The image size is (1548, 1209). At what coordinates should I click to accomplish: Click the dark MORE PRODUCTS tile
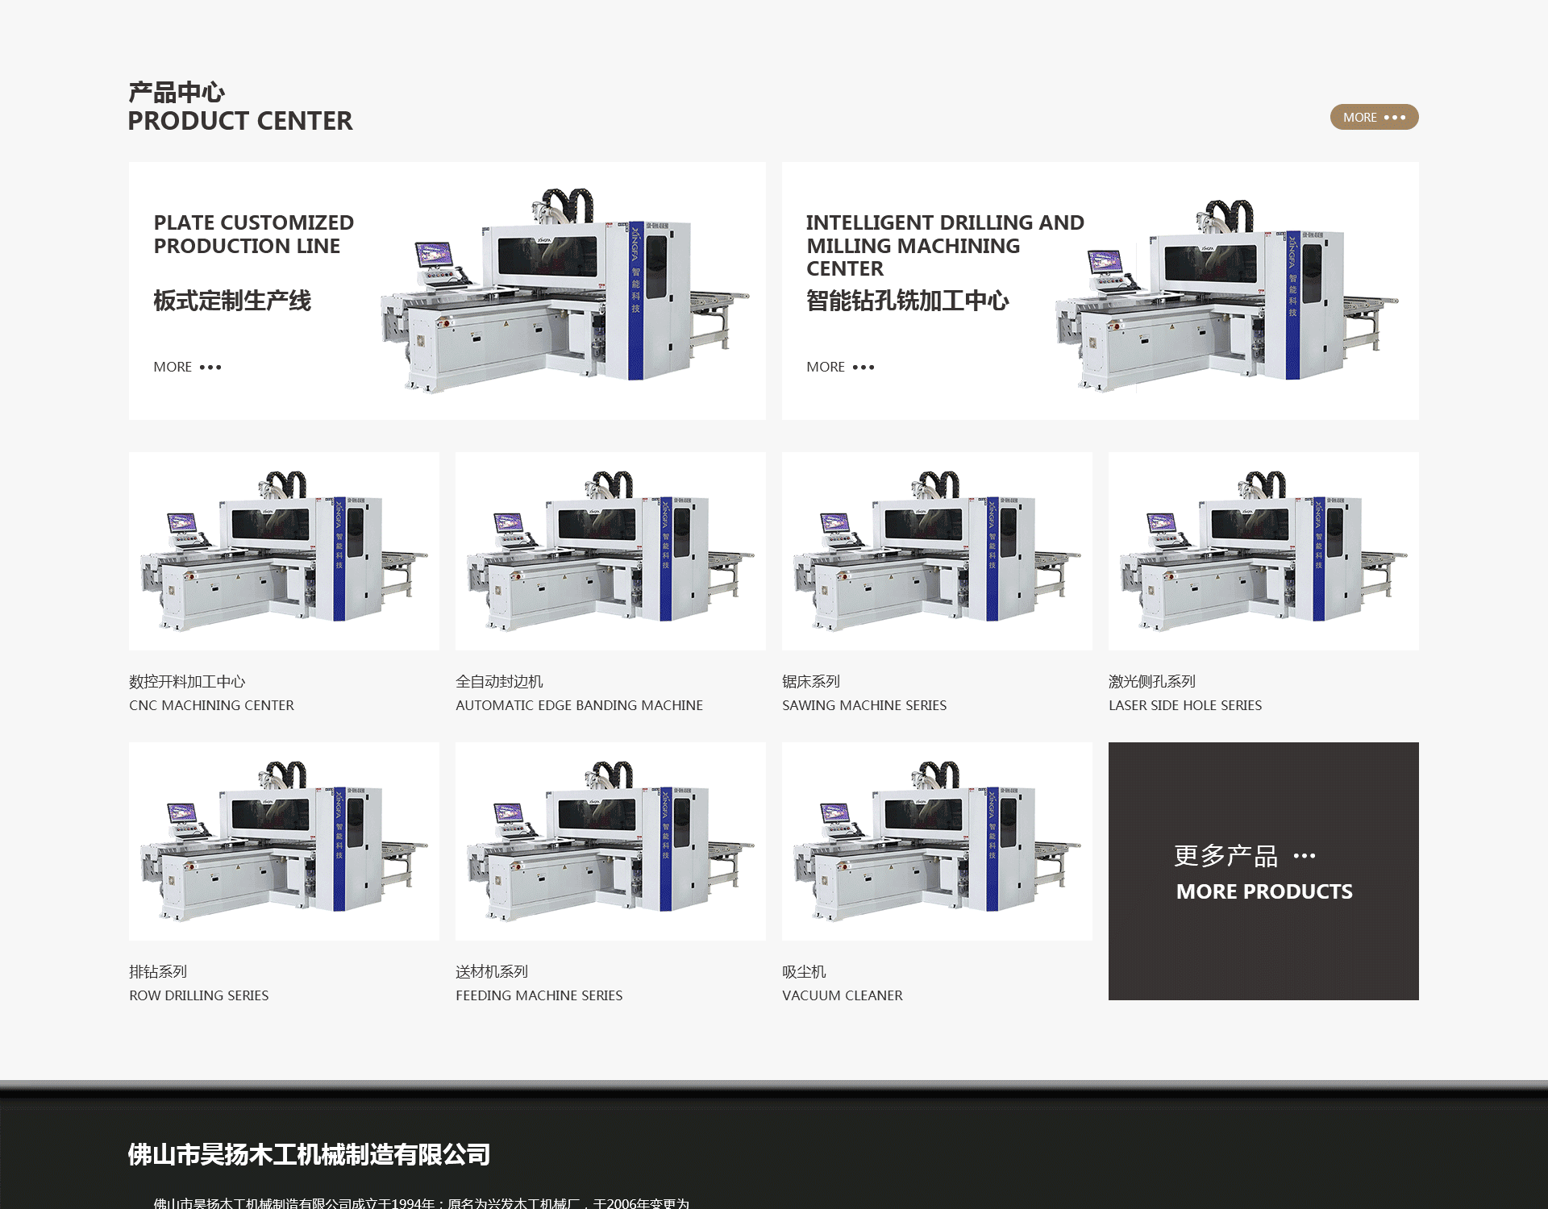click(1263, 871)
